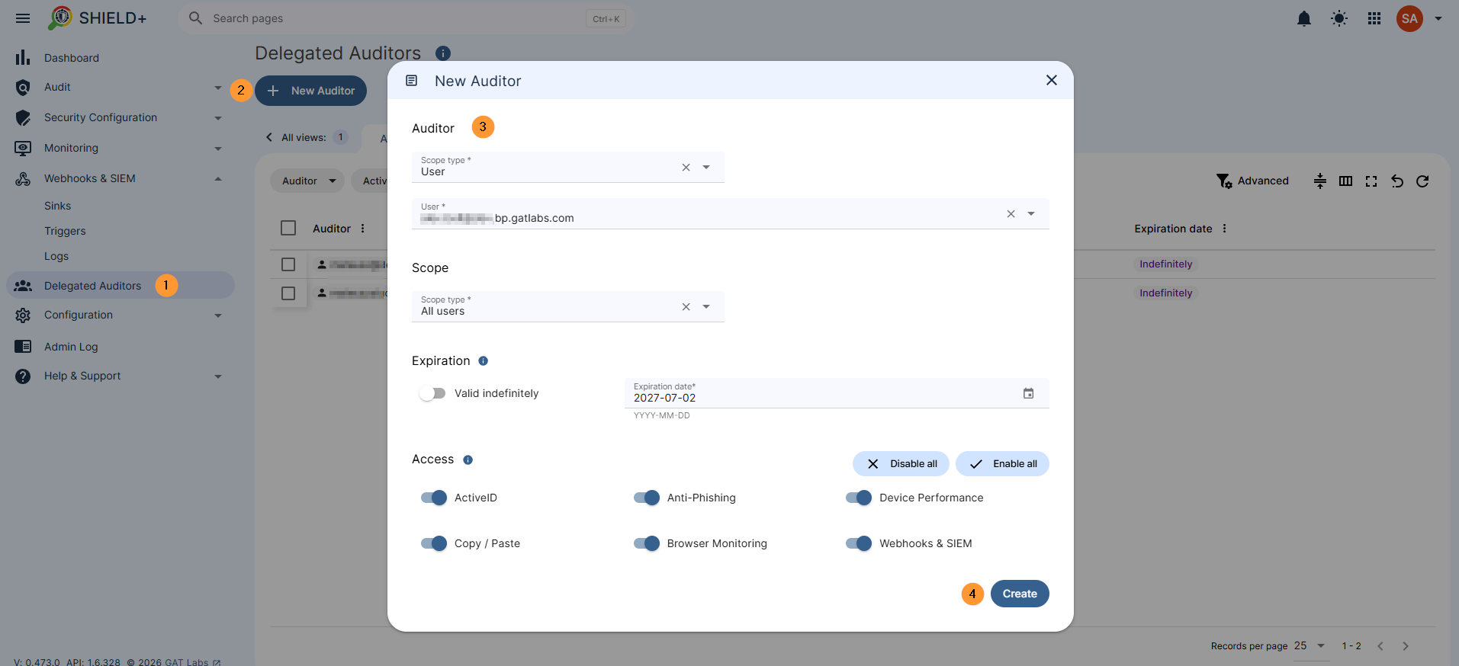
Task: Open the Admin Log menu item
Action: point(71,347)
